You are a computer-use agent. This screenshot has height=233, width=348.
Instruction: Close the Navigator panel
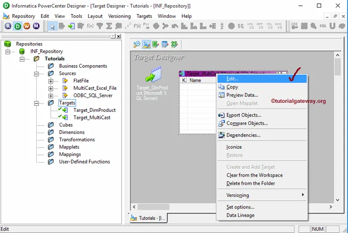pos(119,36)
